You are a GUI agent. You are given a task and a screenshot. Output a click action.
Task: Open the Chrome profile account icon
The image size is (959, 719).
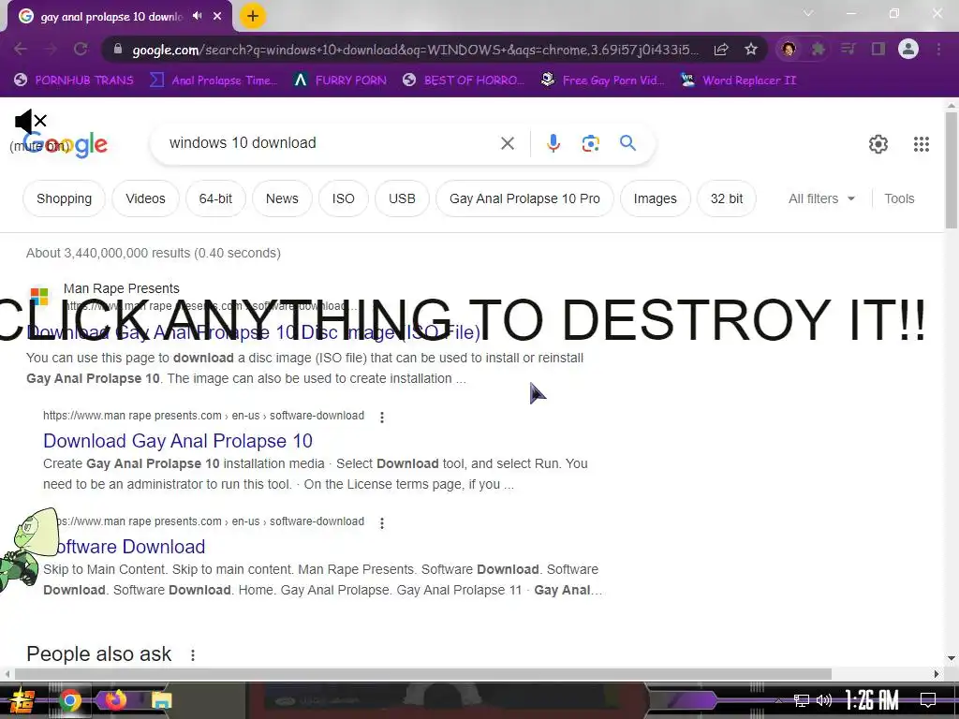908,49
